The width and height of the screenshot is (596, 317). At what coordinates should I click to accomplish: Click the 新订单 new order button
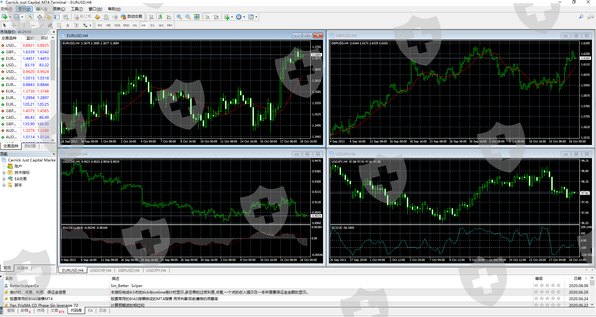coord(83,17)
